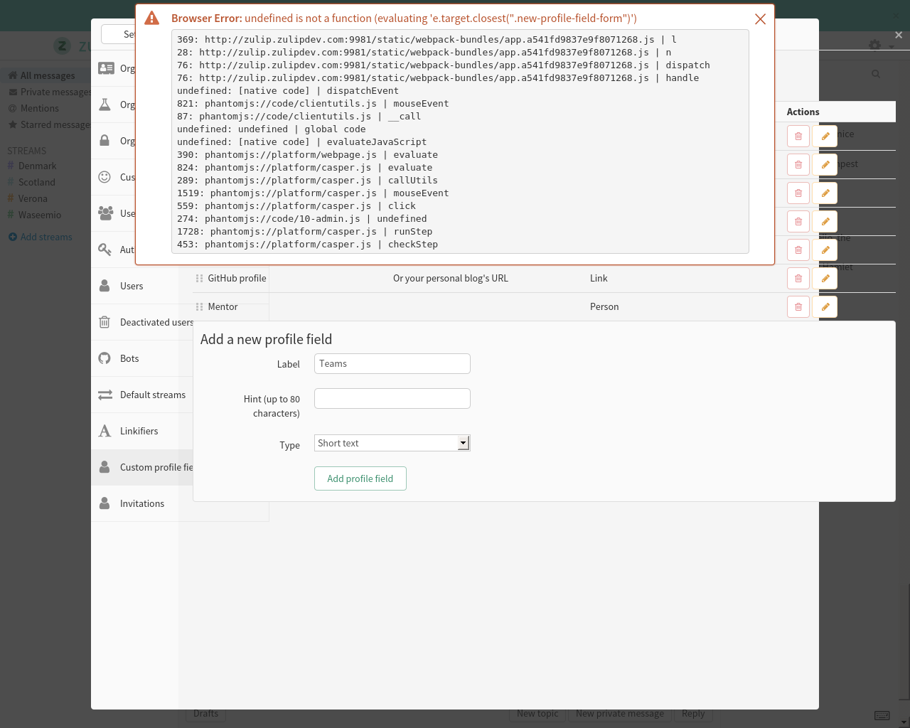Click the Add streams link

(x=44, y=236)
